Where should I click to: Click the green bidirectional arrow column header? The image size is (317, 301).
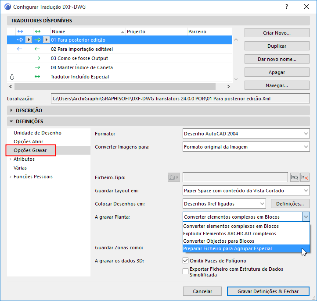point(38,31)
